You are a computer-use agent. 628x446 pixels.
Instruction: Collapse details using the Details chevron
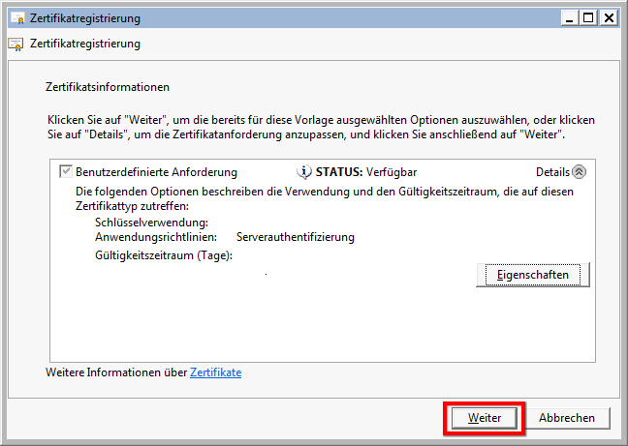click(580, 172)
